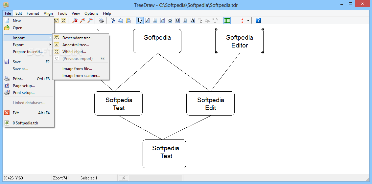The height and width of the screenshot is (184, 372).
Task: Choose Save in the File menu
Action: pyautogui.click(x=29, y=62)
